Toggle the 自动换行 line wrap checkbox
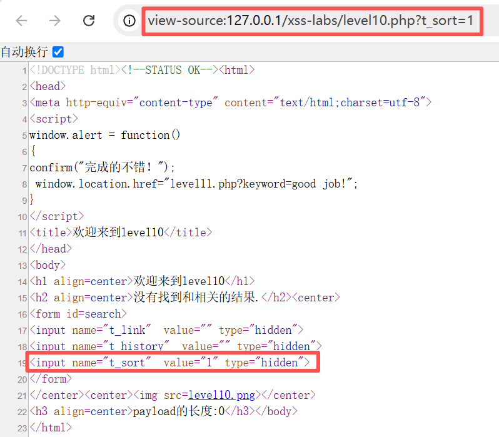This screenshot has height=437, width=499. coord(58,52)
